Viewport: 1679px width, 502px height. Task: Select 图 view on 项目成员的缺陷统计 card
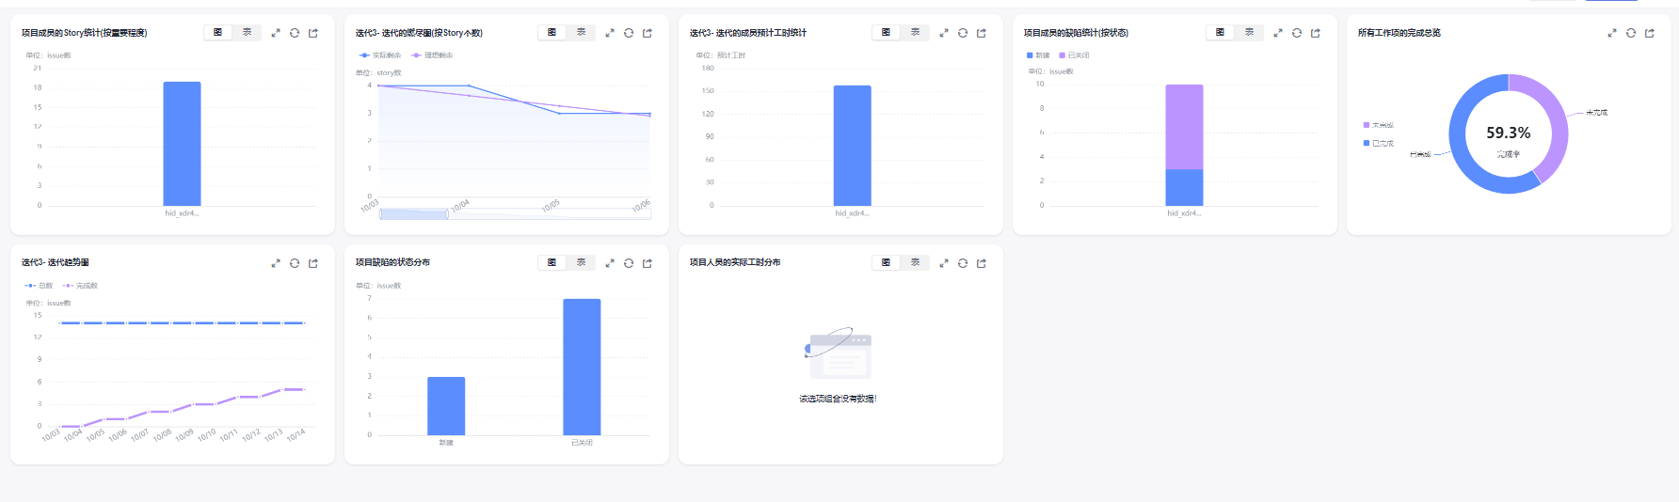point(1221,33)
